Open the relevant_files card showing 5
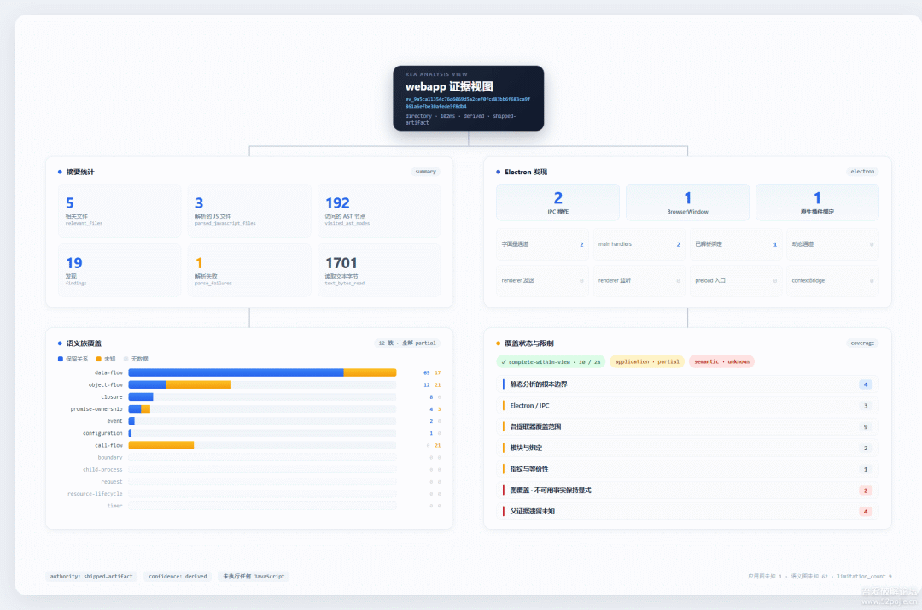Screen dimensions: 922x610 coord(120,210)
